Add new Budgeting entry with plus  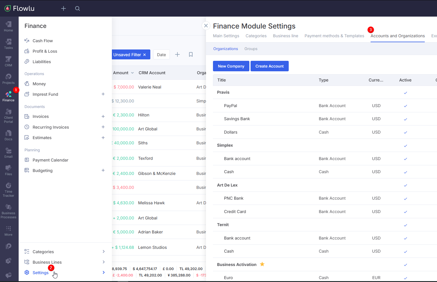103,170
